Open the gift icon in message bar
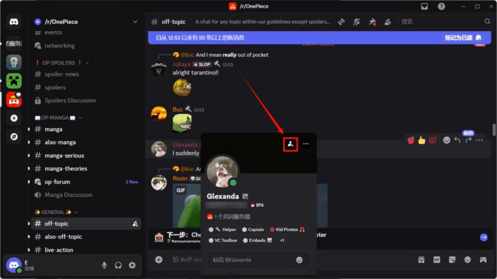Screen dimensions: 497x279 [x=421, y=260]
